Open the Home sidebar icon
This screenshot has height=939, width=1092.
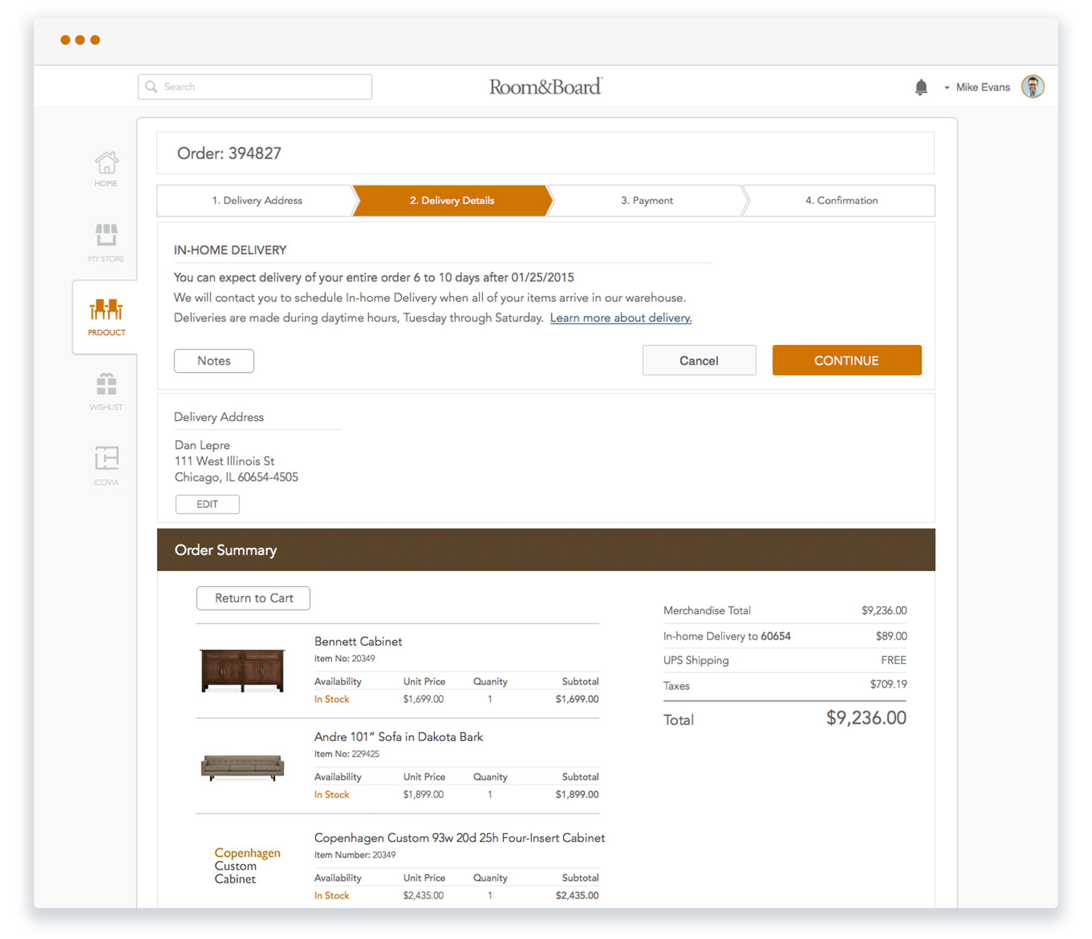(106, 168)
